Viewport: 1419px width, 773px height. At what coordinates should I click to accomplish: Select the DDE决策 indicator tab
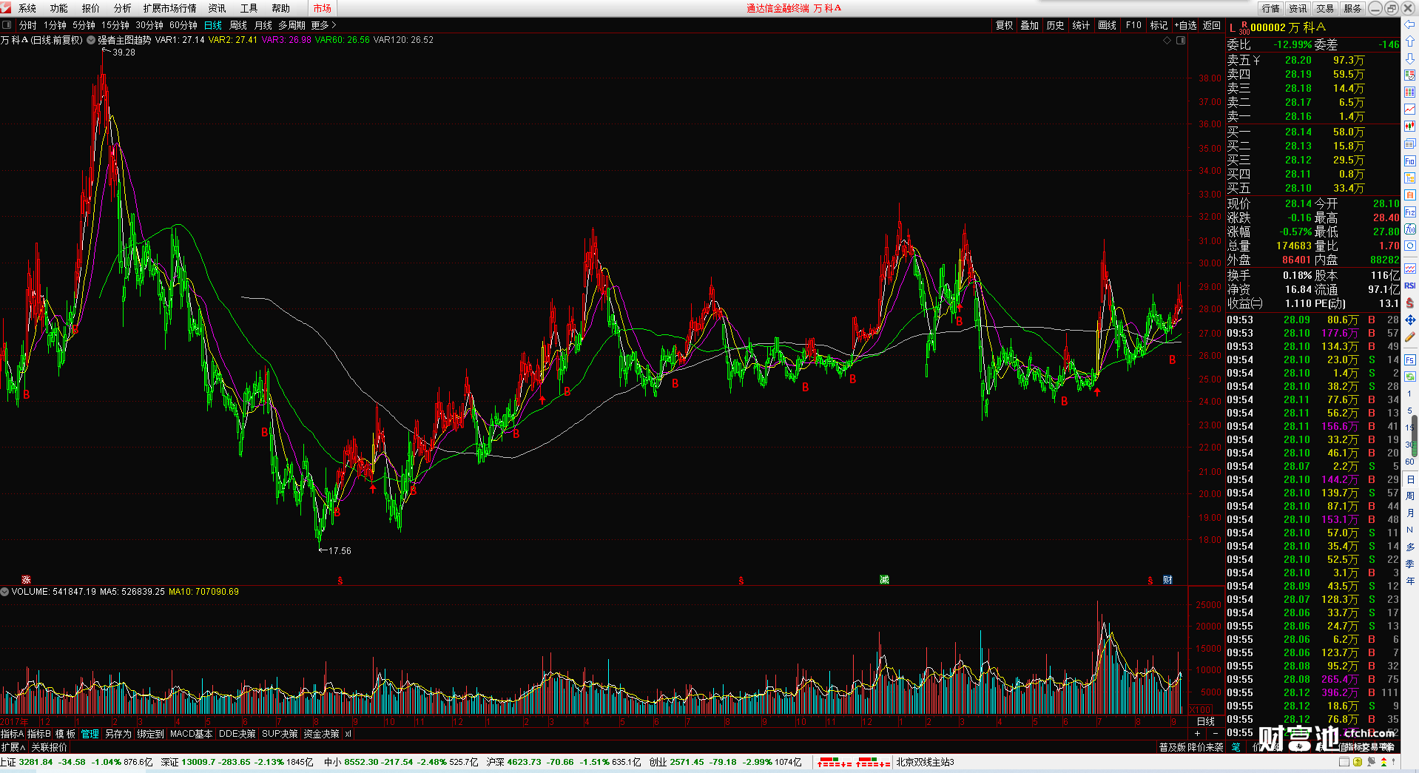[x=237, y=734]
